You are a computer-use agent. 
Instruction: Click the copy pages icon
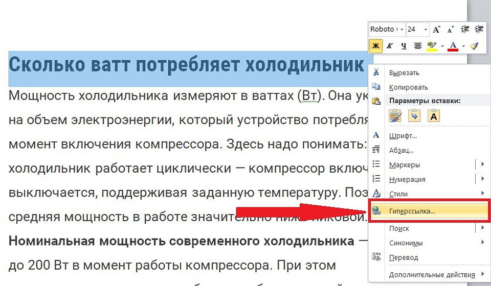[x=376, y=86]
